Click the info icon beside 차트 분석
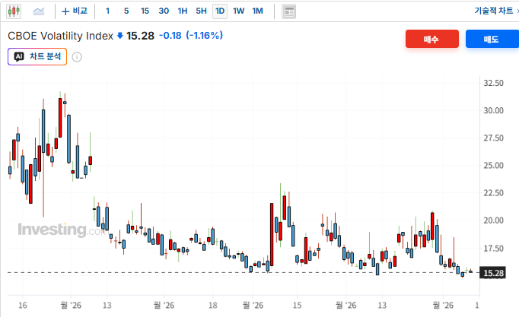The height and width of the screenshot is (317, 519). tap(77, 57)
